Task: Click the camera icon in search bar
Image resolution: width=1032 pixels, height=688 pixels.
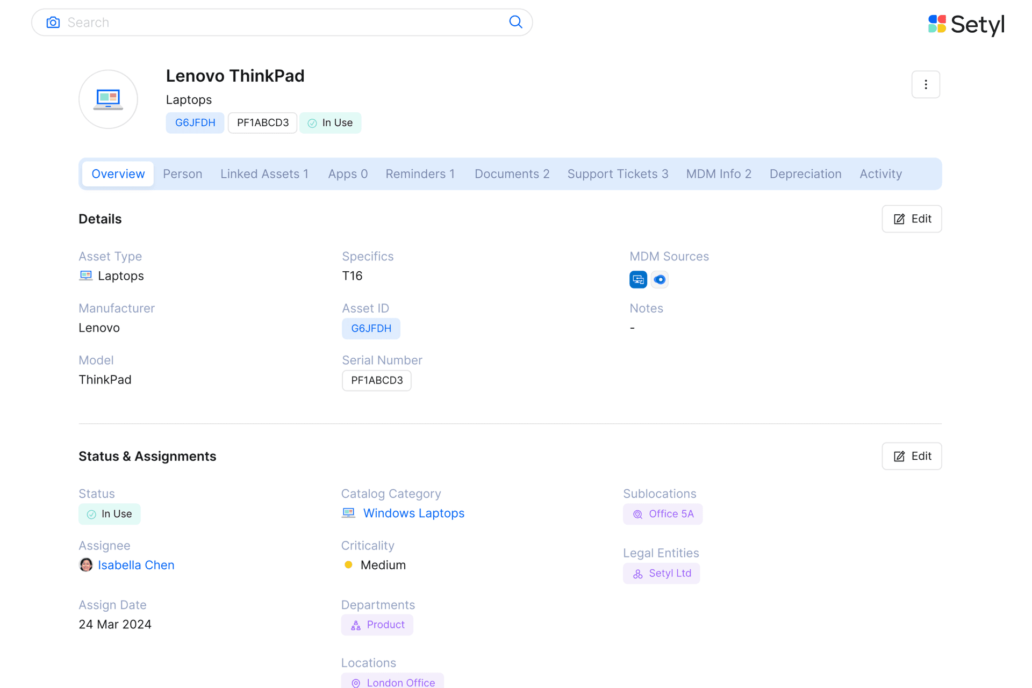Action: tap(53, 23)
